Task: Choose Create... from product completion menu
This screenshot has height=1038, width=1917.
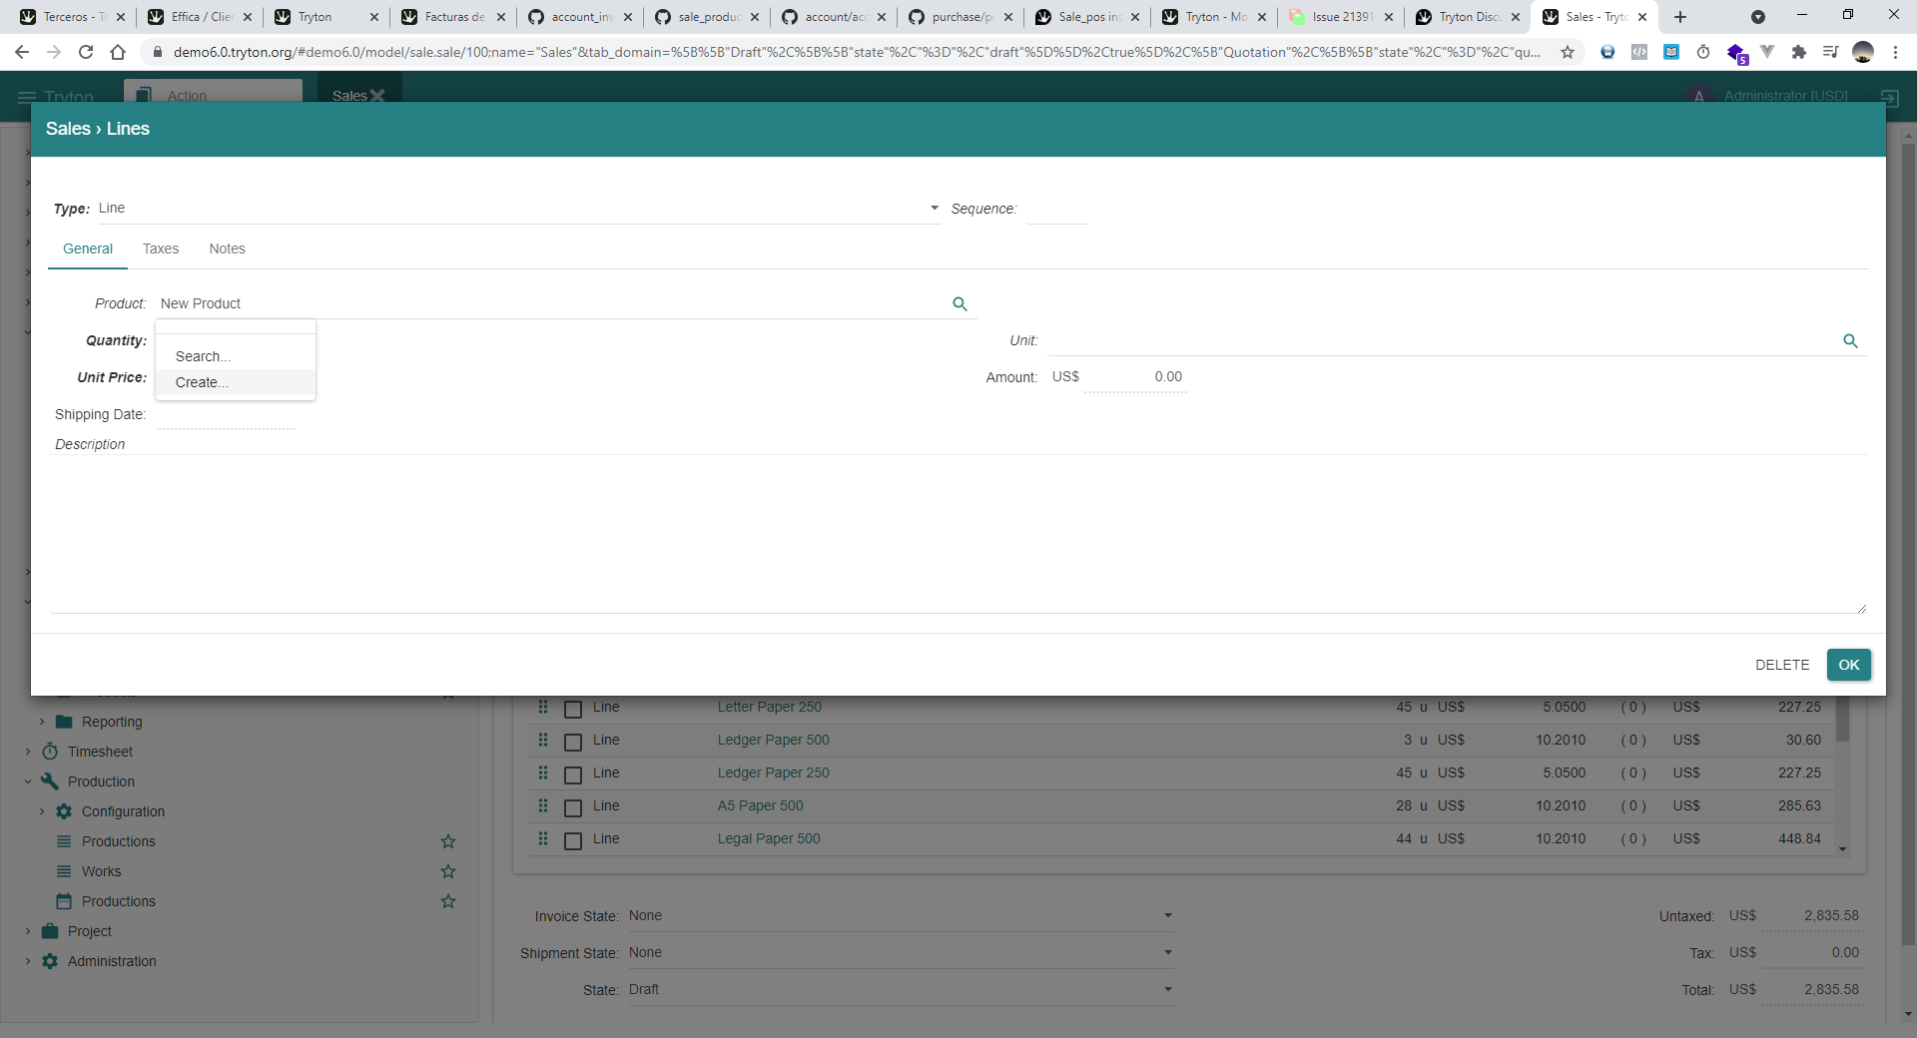Action: click(x=202, y=383)
